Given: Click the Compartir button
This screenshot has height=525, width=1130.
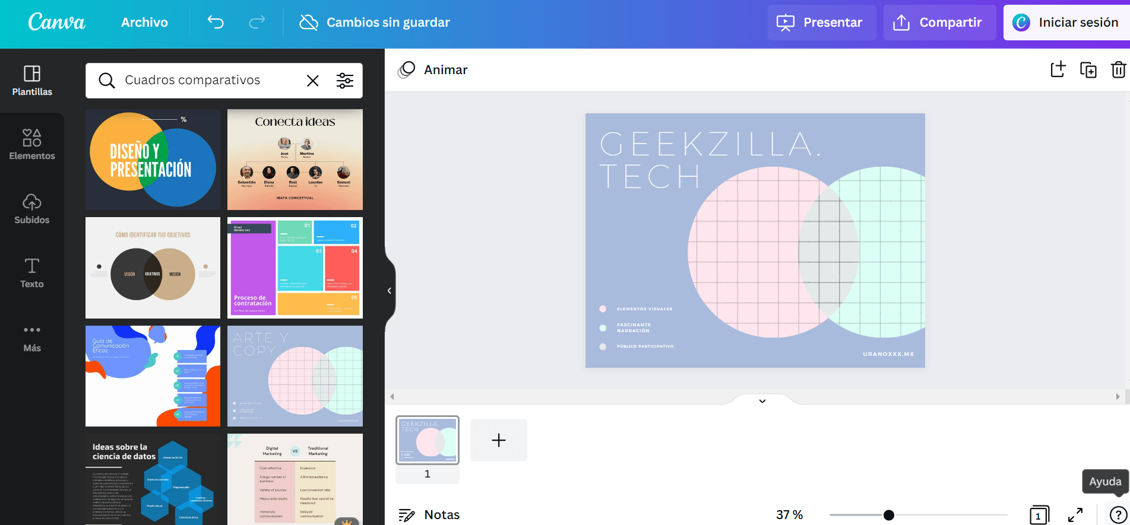Looking at the screenshot, I should coord(939,23).
